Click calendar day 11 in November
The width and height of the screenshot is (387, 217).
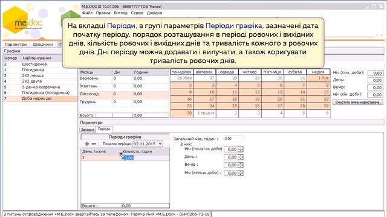(227, 92)
